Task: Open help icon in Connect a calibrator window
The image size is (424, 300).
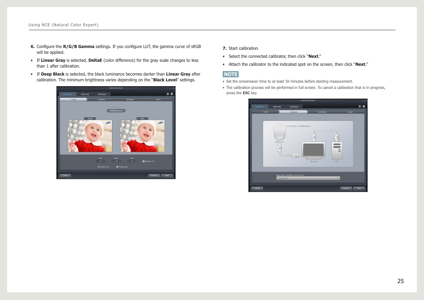Action: click(x=364, y=106)
